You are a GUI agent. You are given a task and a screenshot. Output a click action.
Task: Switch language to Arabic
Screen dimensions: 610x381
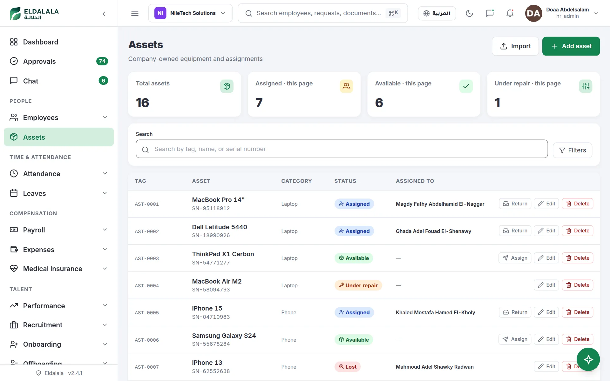(437, 13)
